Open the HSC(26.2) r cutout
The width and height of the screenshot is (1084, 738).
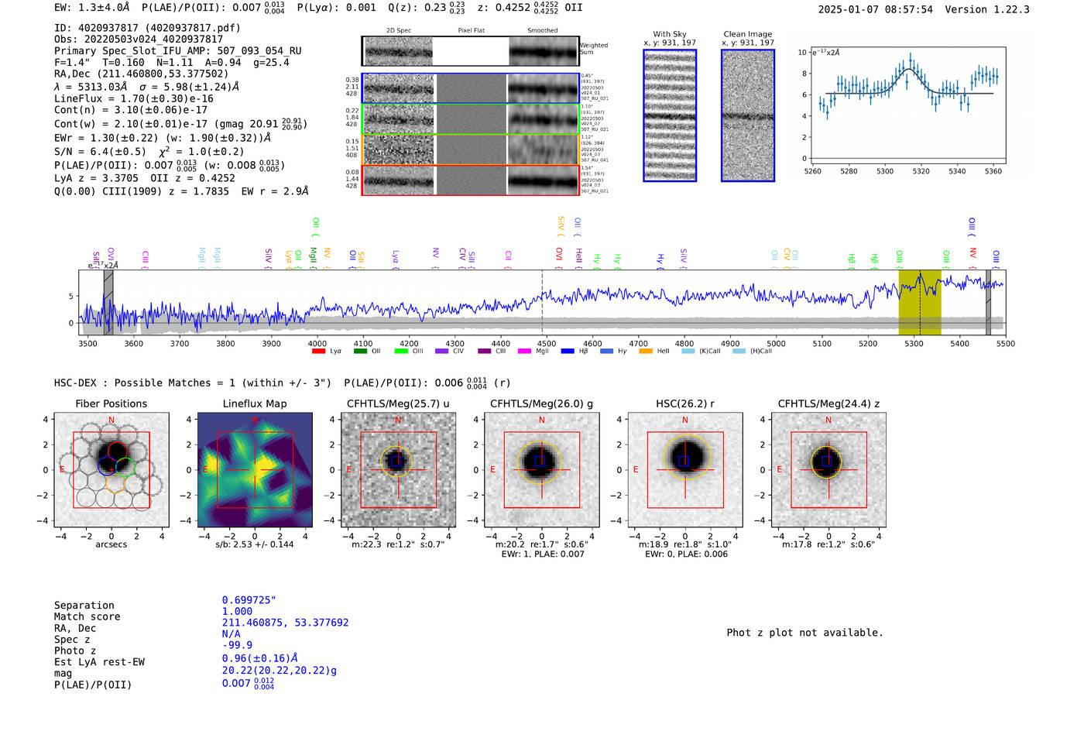coord(684,469)
